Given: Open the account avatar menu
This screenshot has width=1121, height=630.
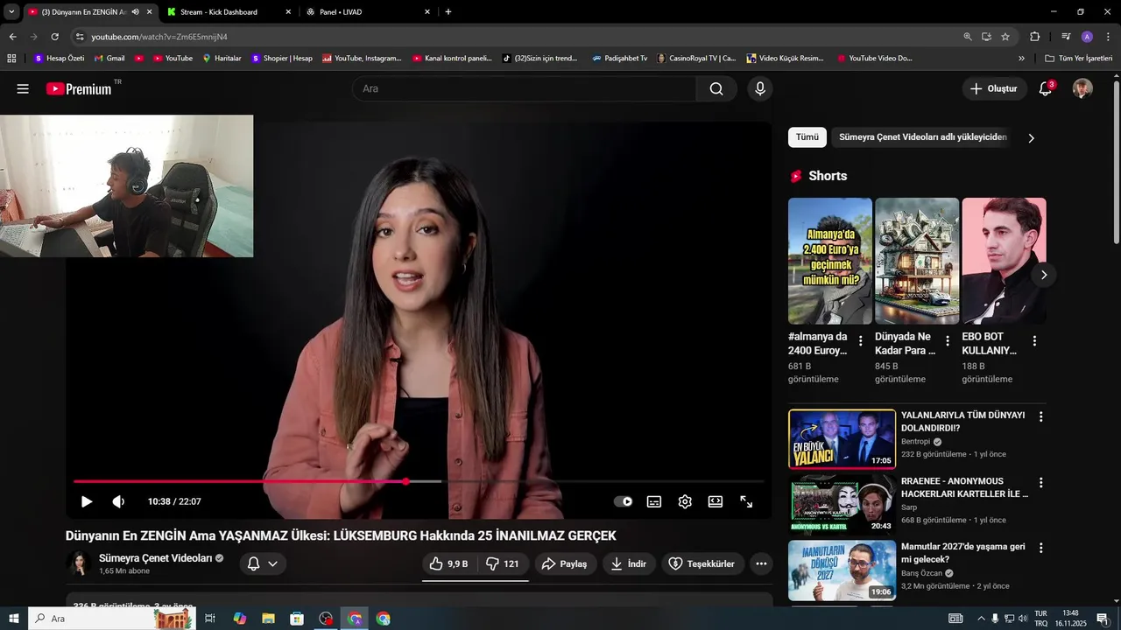Looking at the screenshot, I should coord(1082,88).
